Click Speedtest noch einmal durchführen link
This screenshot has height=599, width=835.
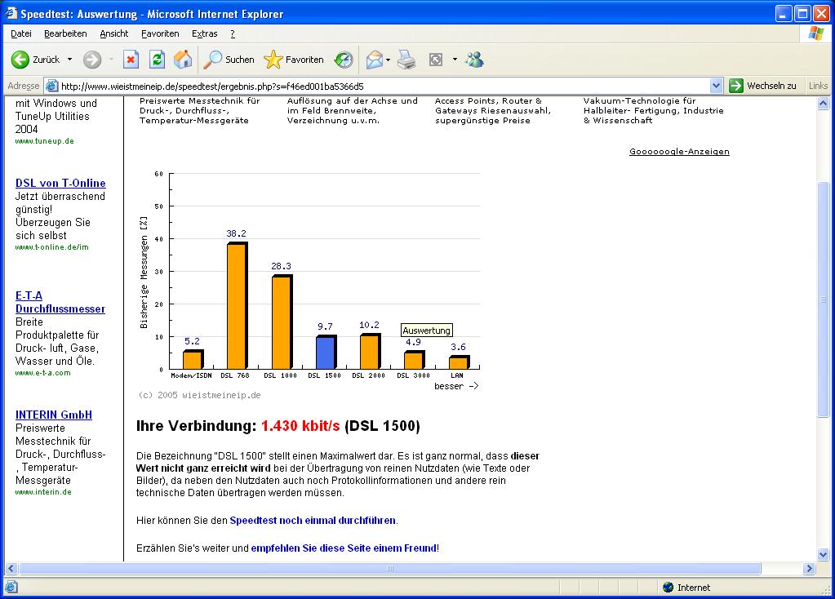[x=313, y=520]
